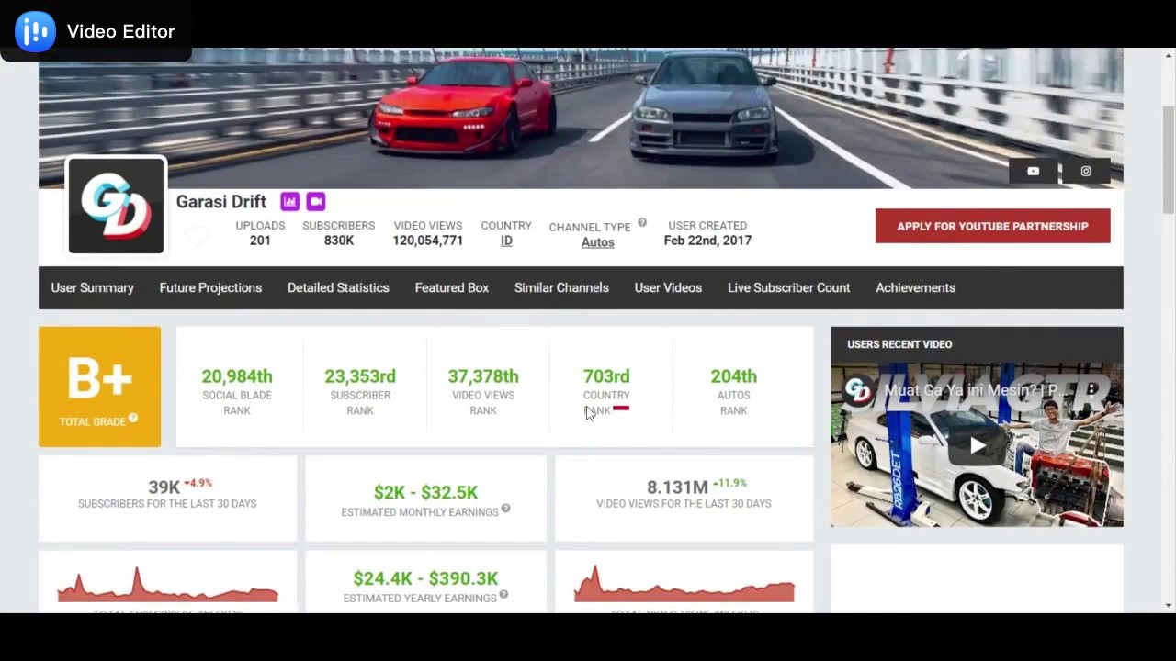
Task: Click the 204th Autos rank
Action: tap(733, 376)
